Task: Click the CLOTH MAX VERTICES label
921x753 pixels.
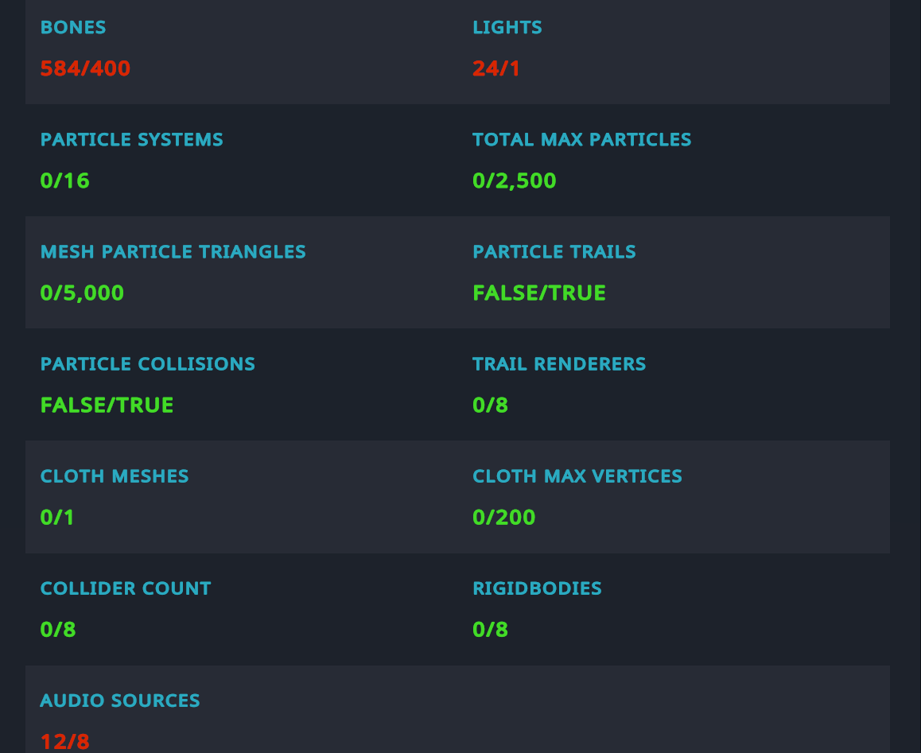Action: click(577, 475)
